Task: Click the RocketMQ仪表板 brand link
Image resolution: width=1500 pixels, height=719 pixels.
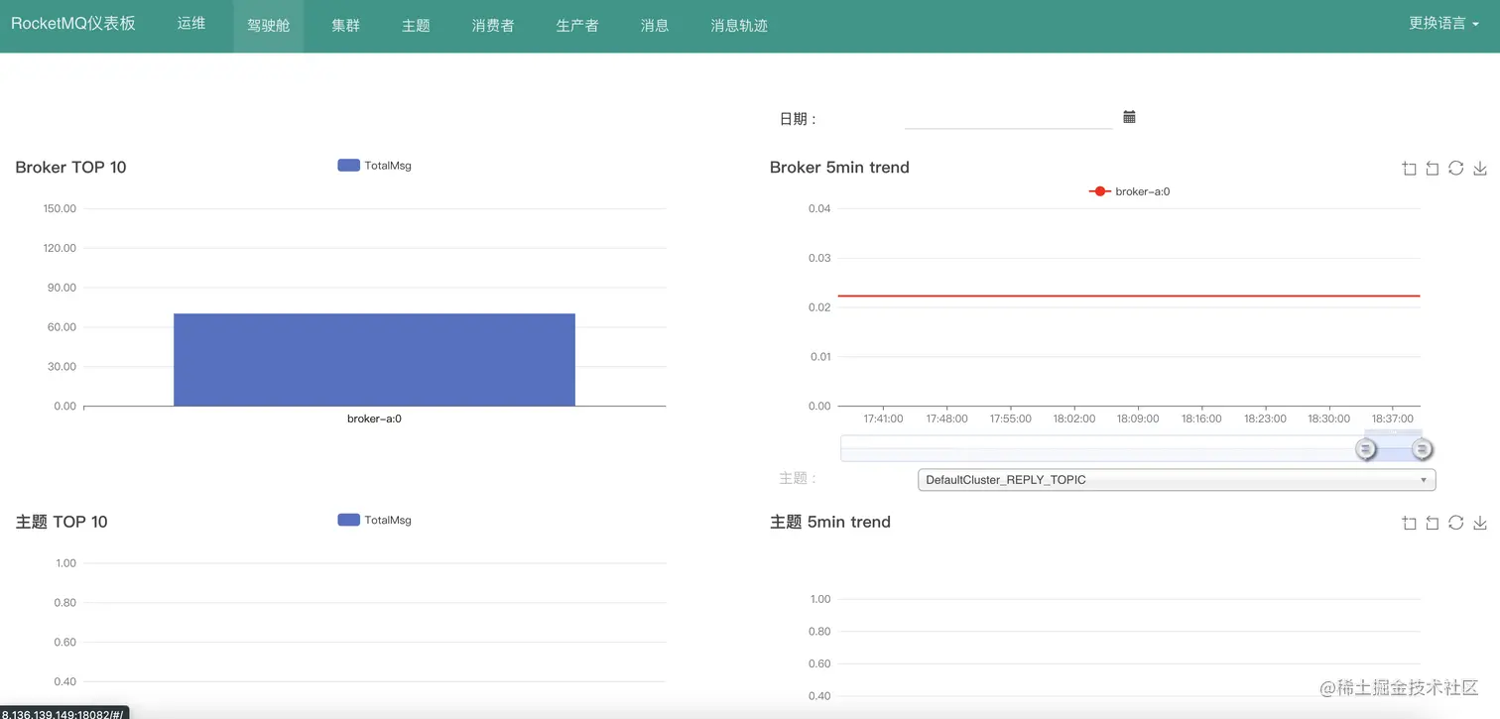Action: point(73,23)
